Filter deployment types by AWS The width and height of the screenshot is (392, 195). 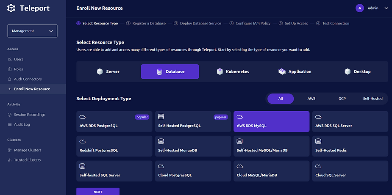tap(311, 99)
